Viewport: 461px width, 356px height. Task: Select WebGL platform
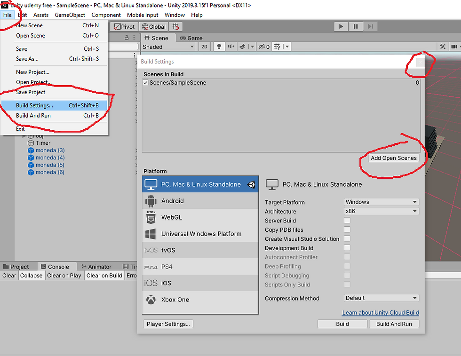coord(200,217)
